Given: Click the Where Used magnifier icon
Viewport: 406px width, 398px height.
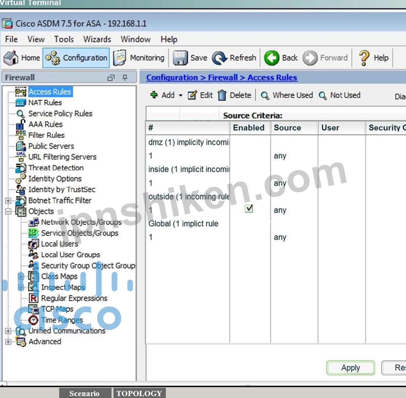Looking at the screenshot, I should click(x=265, y=95).
